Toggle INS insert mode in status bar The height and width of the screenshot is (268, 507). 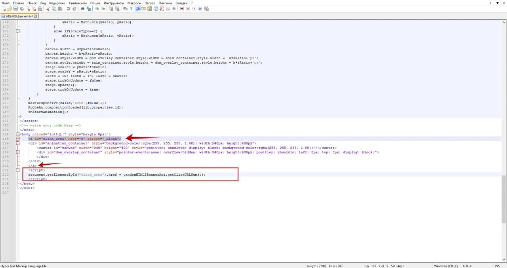[497, 266]
